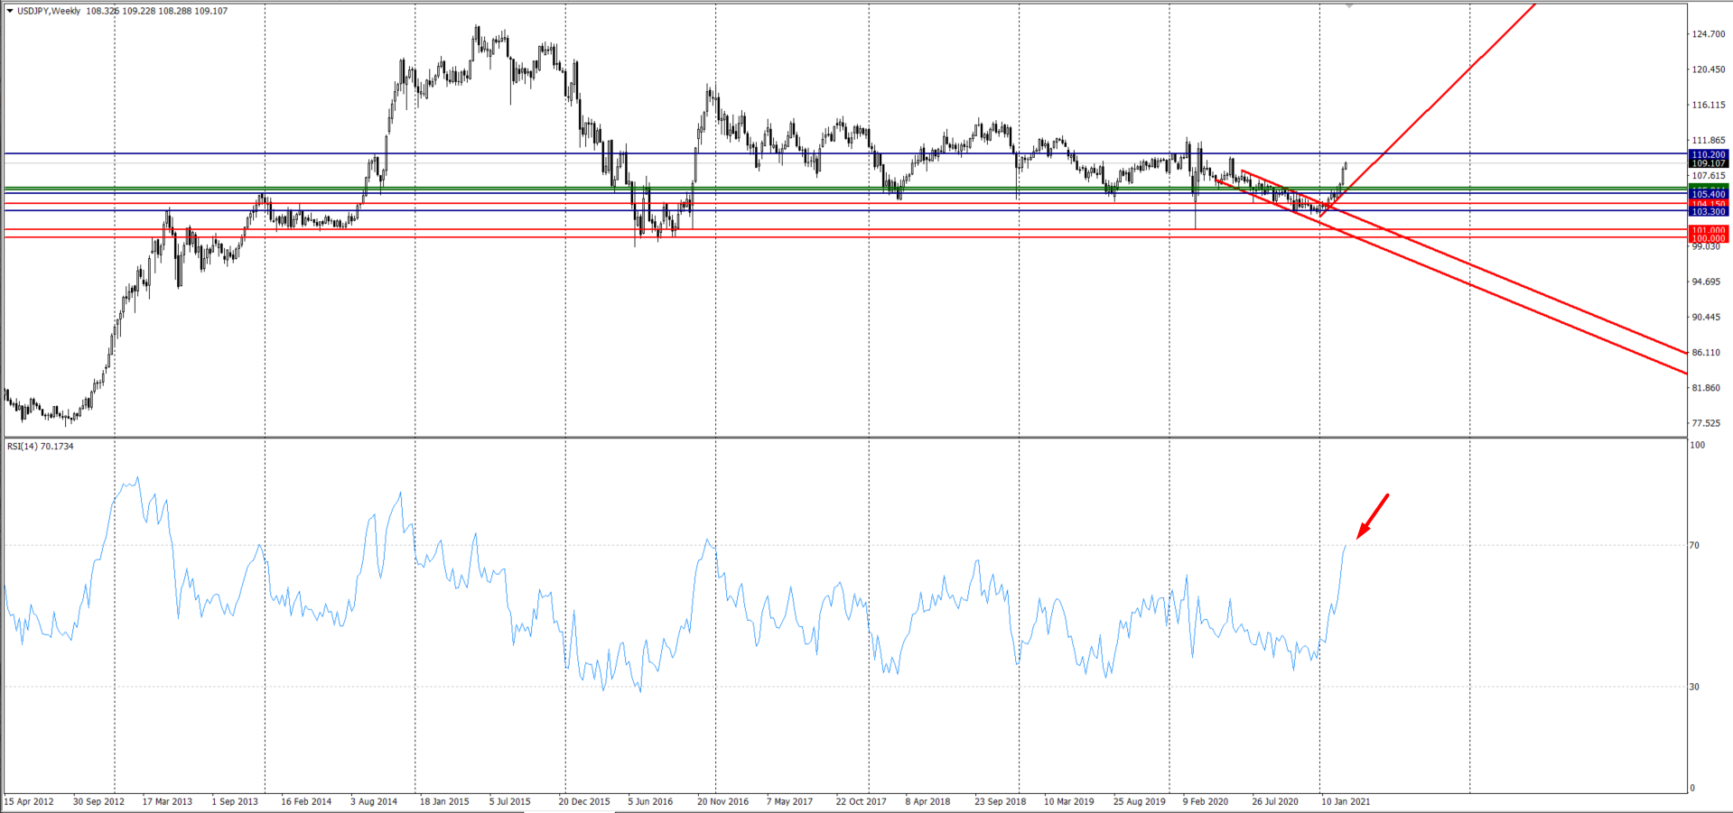
Task: Click the 124.700 price scale label
Action: pyautogui.click(x=1708, y=34)
